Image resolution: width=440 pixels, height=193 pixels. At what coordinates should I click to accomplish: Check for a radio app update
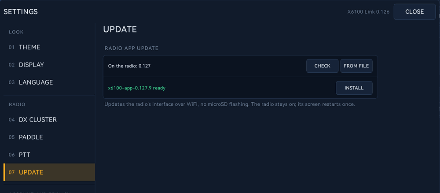(x=322, y=66)
